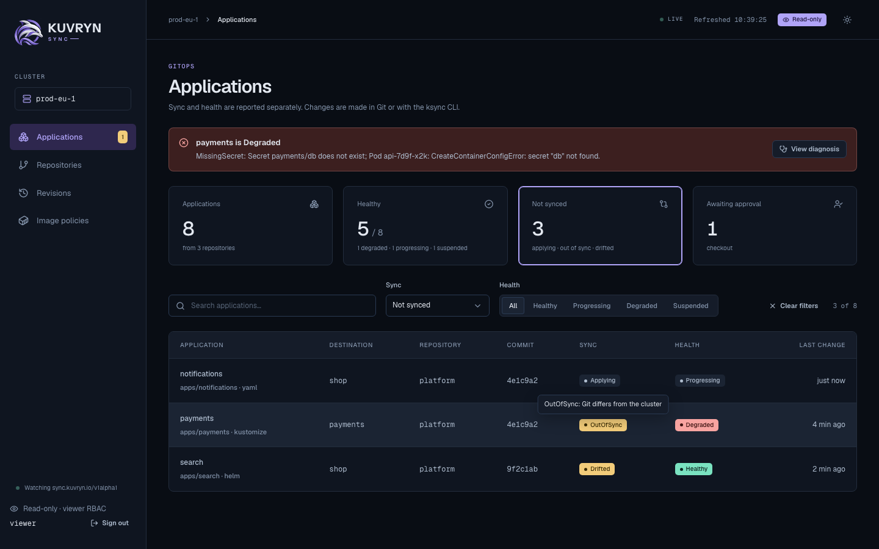This screenshot has height=549, width=879.
Task: Click the Degraded error circle icon
Action: point(184,143)
